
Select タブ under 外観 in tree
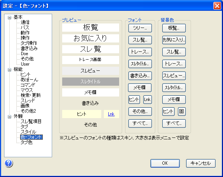24,127
